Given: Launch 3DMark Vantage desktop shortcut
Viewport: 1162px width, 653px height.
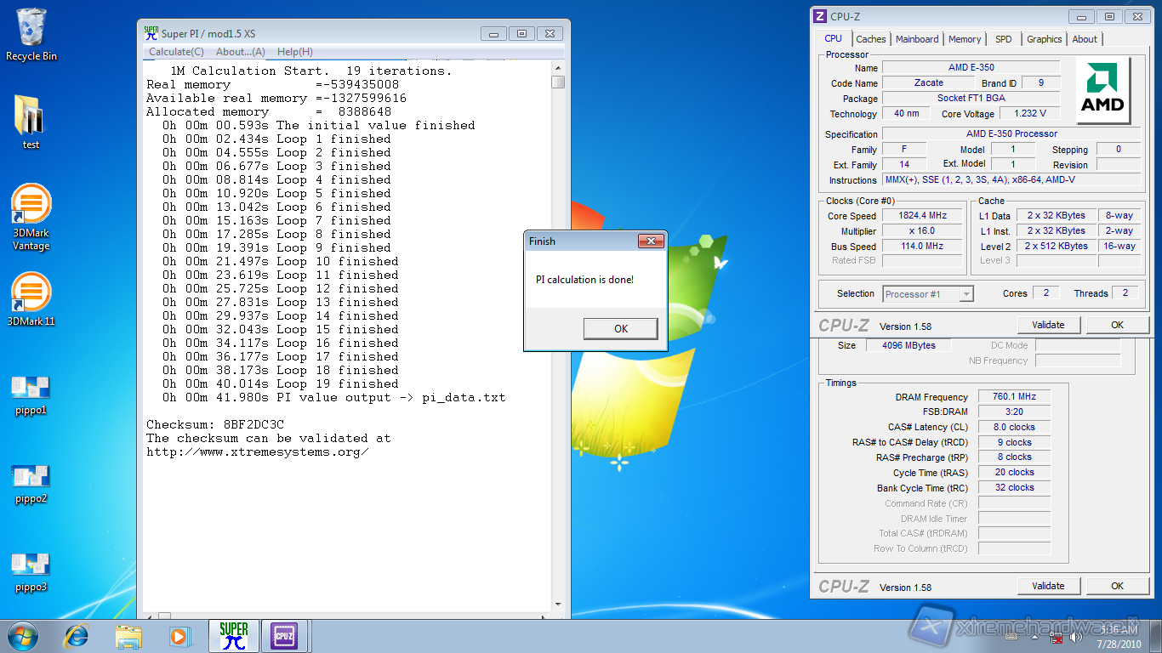Looking at the screenshot, I should [x=31, y=207].
